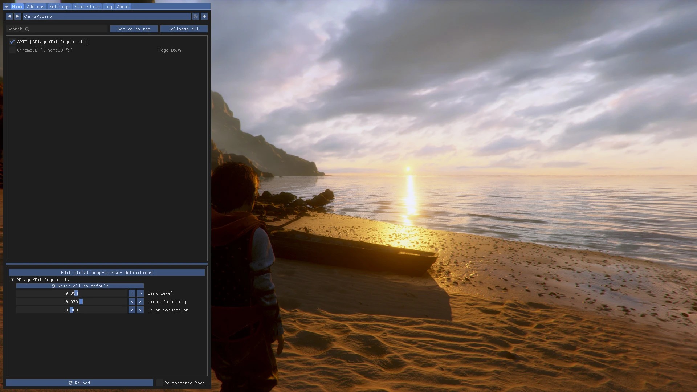Go to previous preset with left arrow

pos(9,16)
